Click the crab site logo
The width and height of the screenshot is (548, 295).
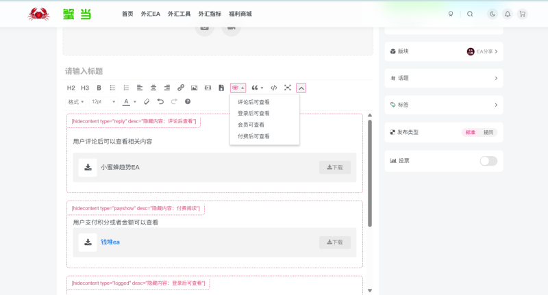(x=38, y=14)
